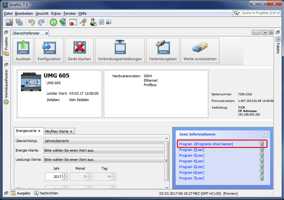Select the Energiewerte tab
This screenshot has height=200, width=284.
[x=26, y=131]
